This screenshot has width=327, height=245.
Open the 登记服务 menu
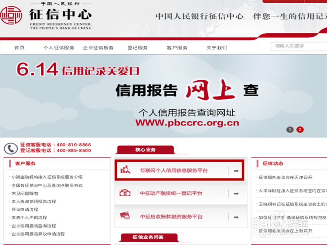tap(138, 47)
